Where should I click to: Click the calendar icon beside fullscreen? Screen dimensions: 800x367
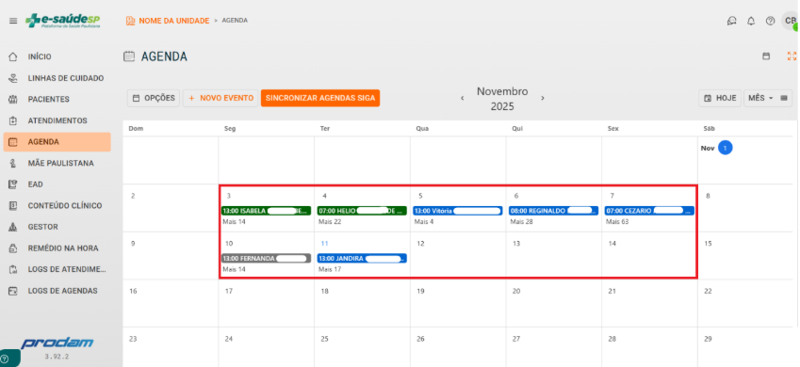[x=766, y=56]
